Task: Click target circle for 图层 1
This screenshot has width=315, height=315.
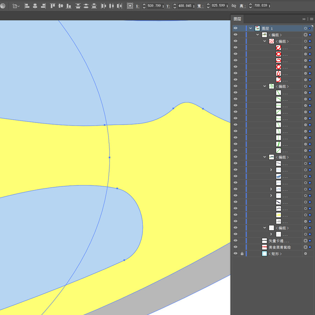Action: click(x=305, y=29)
